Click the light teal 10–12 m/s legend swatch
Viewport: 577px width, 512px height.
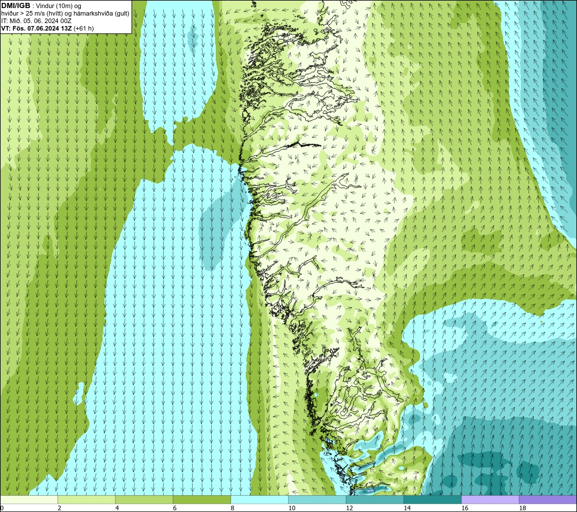point(317,499)
